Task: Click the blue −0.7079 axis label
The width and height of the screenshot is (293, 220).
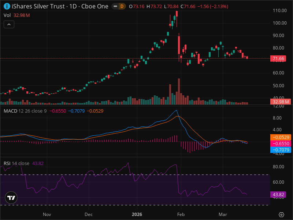Action: (281, 150)
